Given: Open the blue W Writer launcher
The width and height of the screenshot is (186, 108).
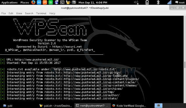Looking at the screenshot, I should [39, 2].
